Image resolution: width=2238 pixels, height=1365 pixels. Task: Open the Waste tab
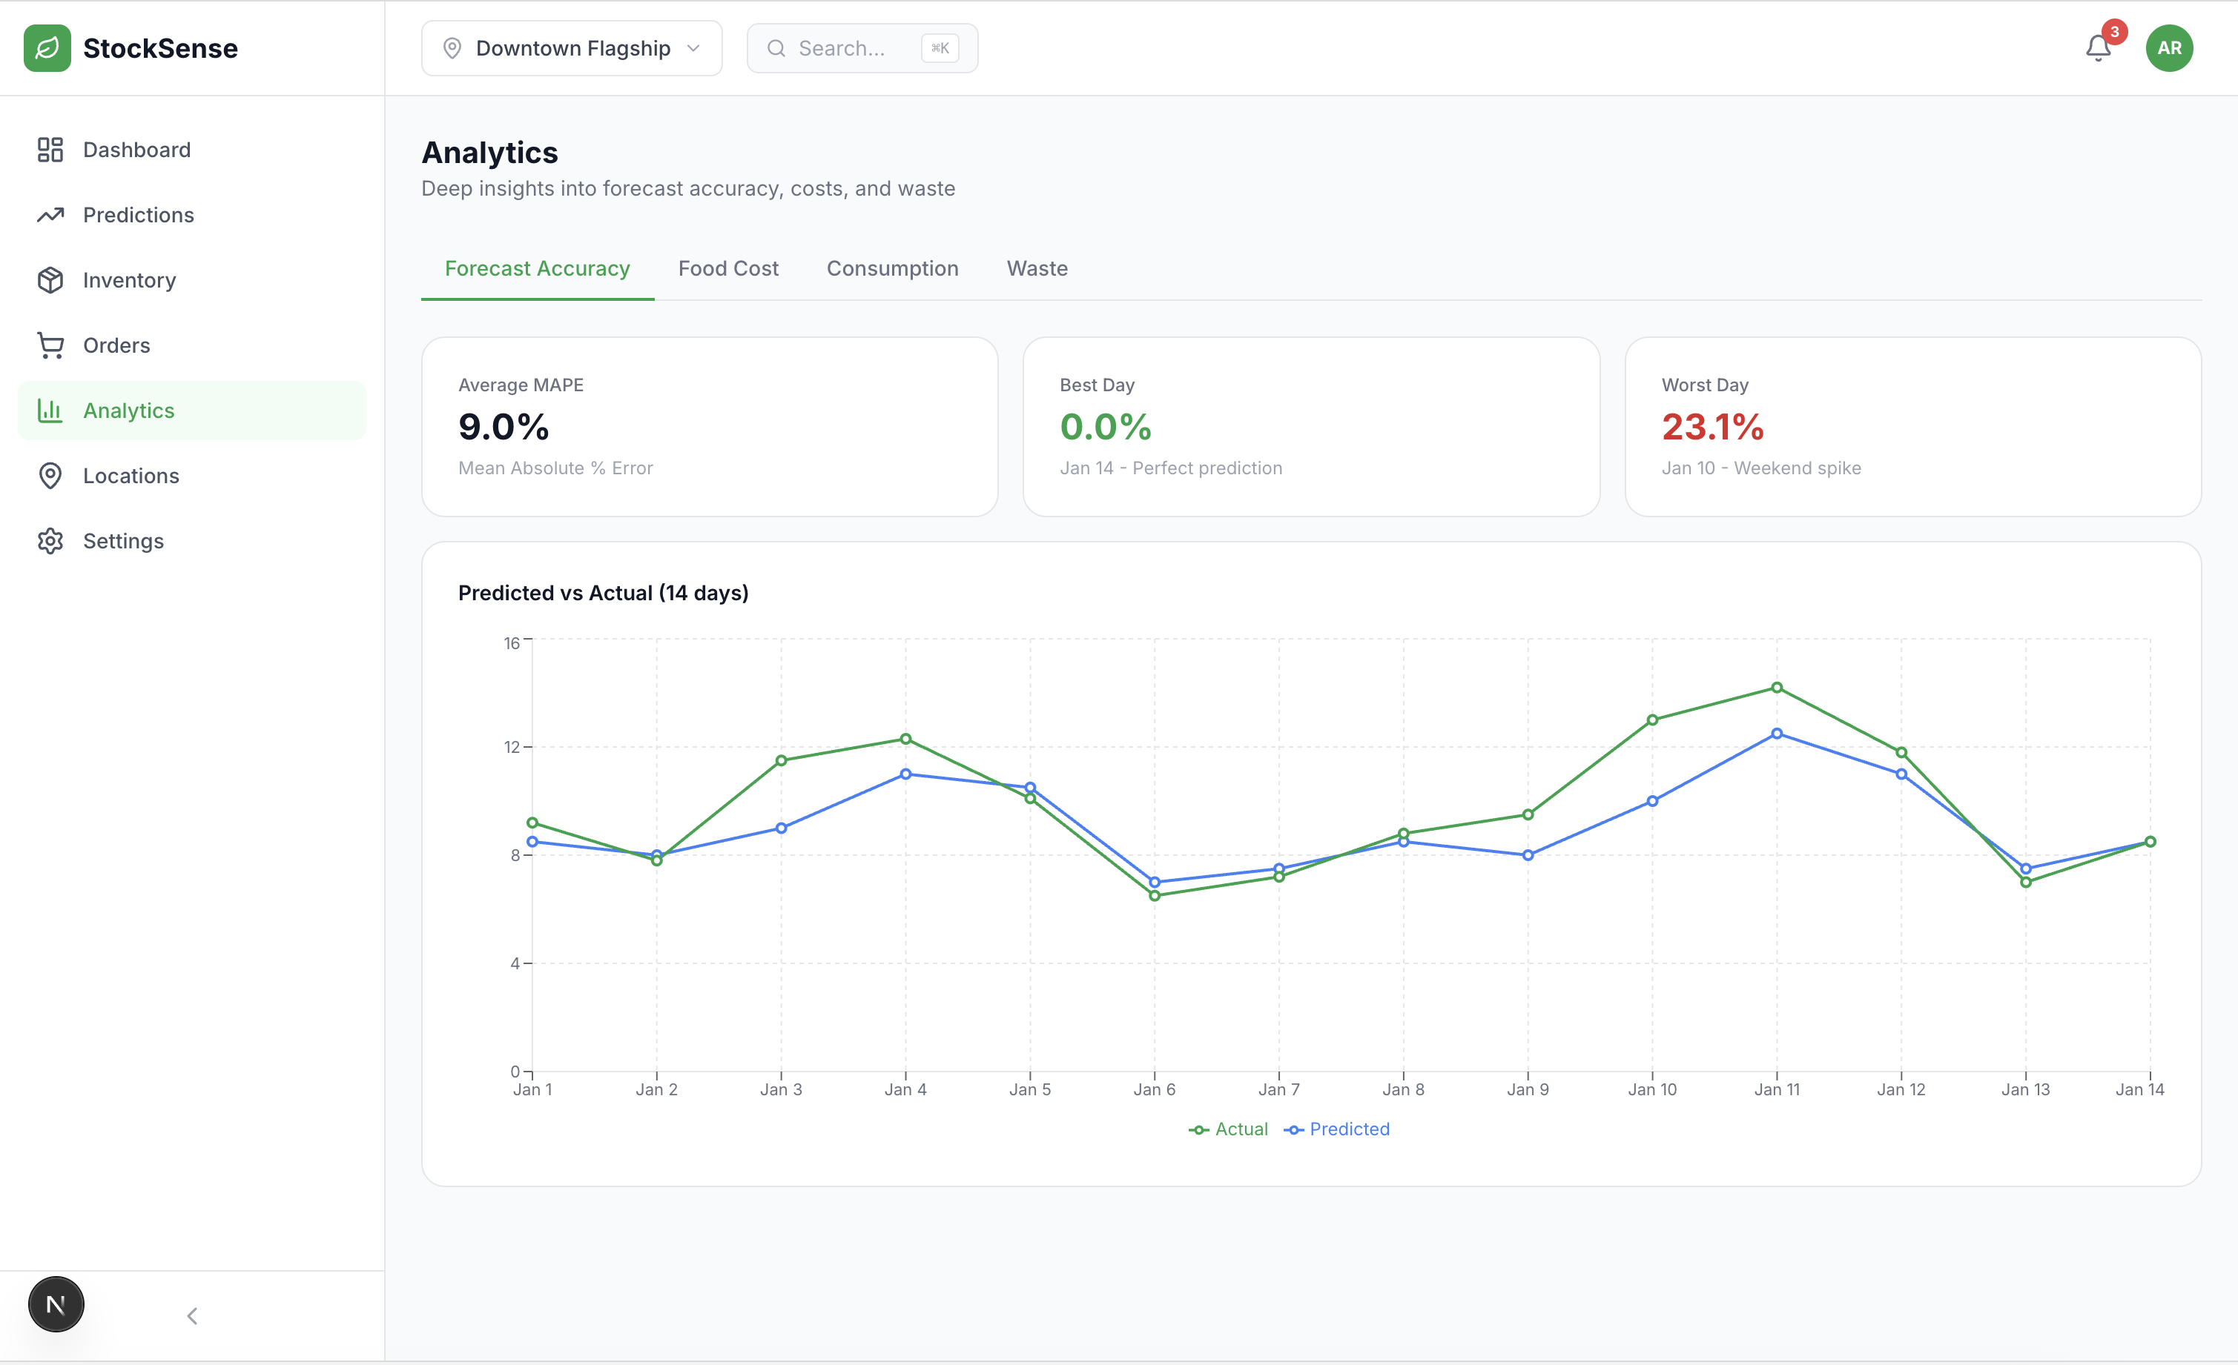point(1037,269)
